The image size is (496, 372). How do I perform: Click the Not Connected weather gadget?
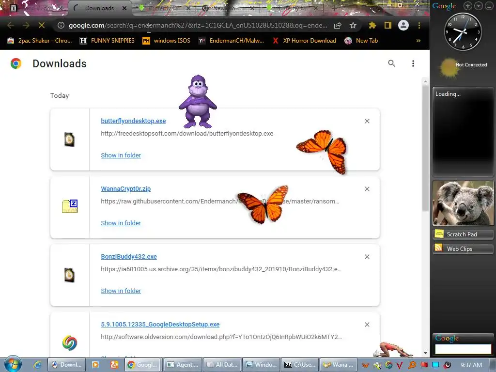464,67
